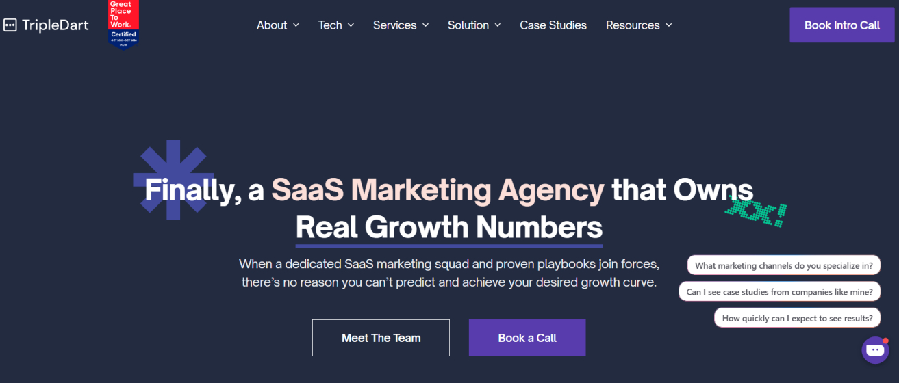Screen dimensions: 899x383
Task: Expand the About dropdown menu
Action: point(278,25)
